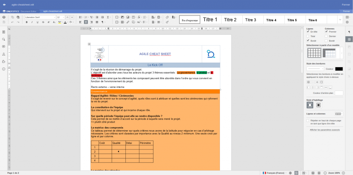Image resolution: width=353 pixels, height=175 pixels.
Task: Open the Lignes et colonnes dropdown
Action: [x=339, y=114]
